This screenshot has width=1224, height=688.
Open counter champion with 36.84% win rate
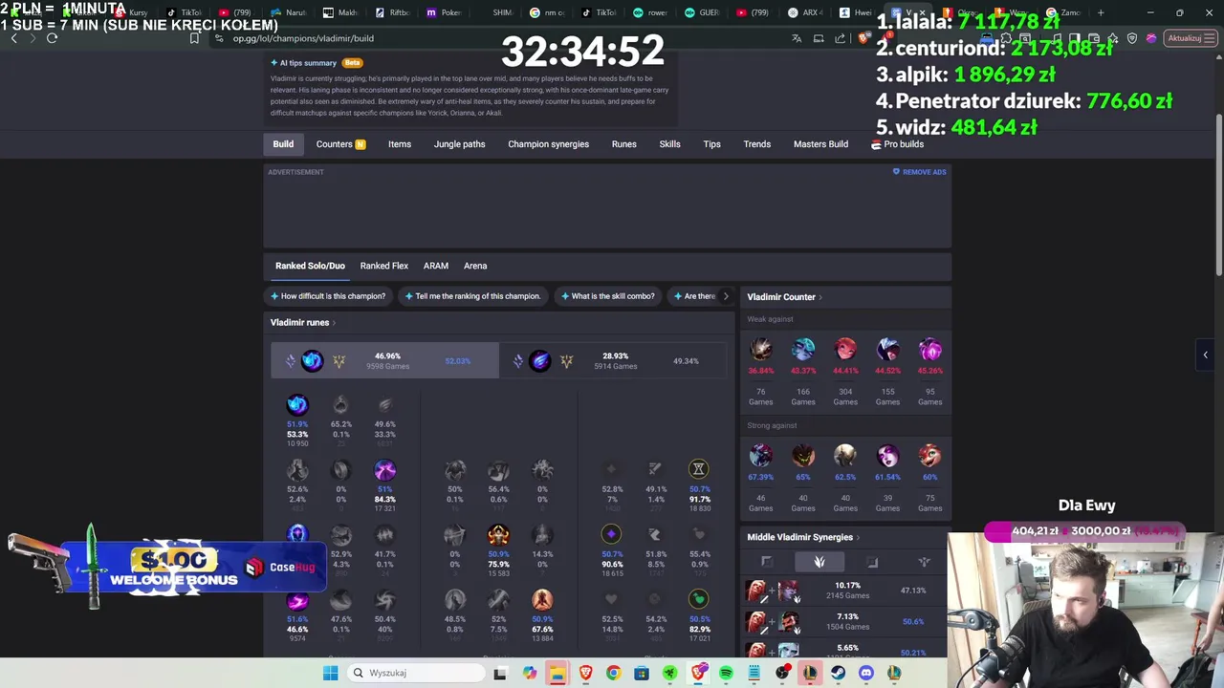tap(761, 349)
